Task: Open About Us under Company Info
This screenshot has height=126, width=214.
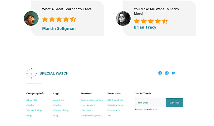Action: pyautogui.click(x=32, y=100)
